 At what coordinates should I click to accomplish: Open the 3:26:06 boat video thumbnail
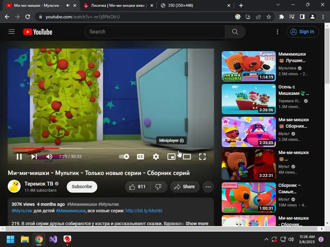click(248, 99)
